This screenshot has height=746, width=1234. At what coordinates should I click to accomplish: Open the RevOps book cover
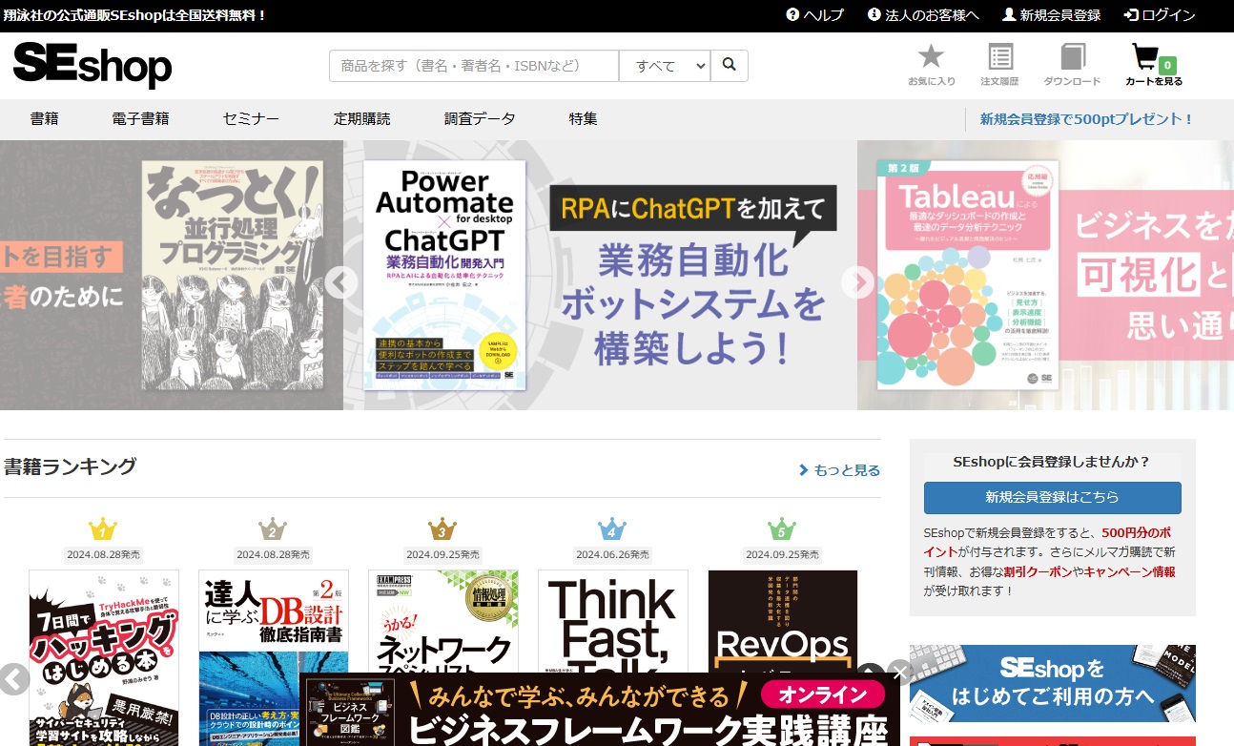pyautogui.click(x=783, y=622)
